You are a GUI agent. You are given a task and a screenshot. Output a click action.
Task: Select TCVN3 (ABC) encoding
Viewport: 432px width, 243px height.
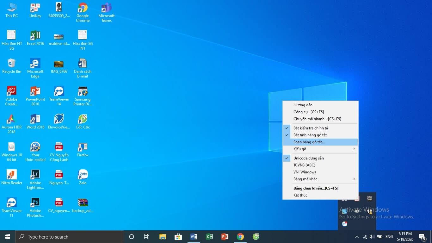[320, 165]
